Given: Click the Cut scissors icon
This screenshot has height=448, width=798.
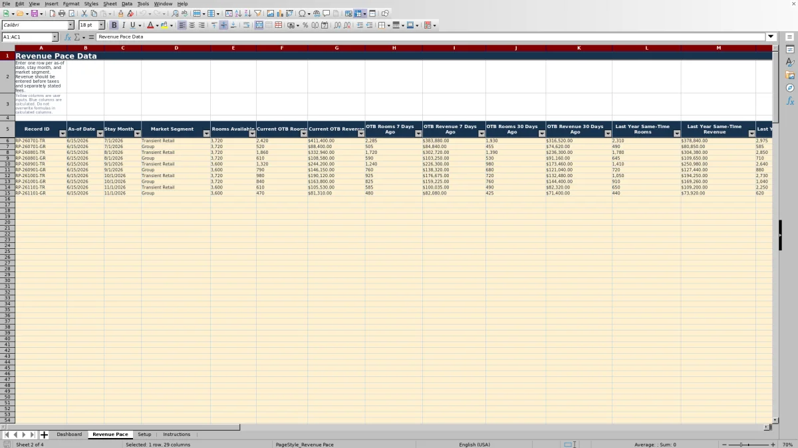Looking at the screenshot, I should [84, 13].
